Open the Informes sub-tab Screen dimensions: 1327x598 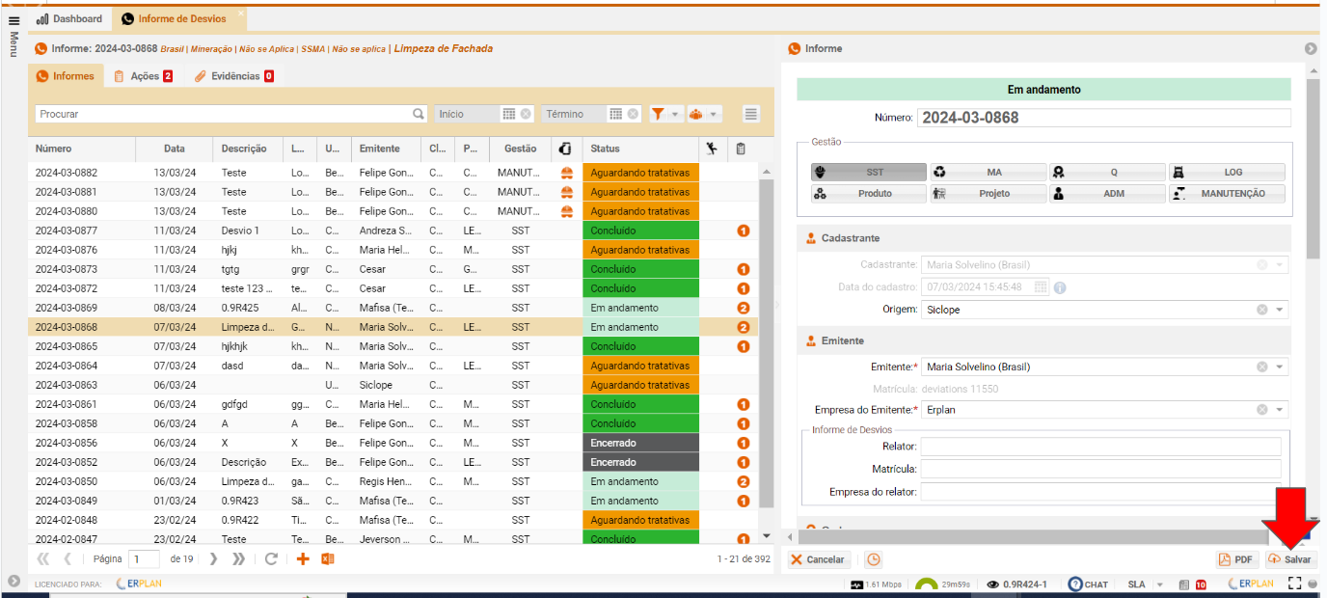(x=66, y=76)
